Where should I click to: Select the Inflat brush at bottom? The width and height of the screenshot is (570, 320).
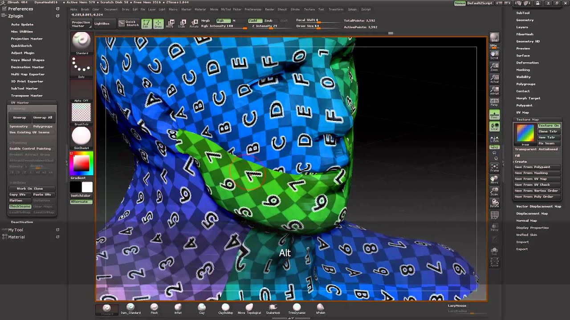[178, 309]
